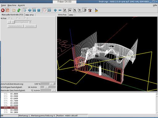The height and width of the screenshot is (118, 158).
Task: Toggle the red emergency stop button
Action: pos(3,10)
